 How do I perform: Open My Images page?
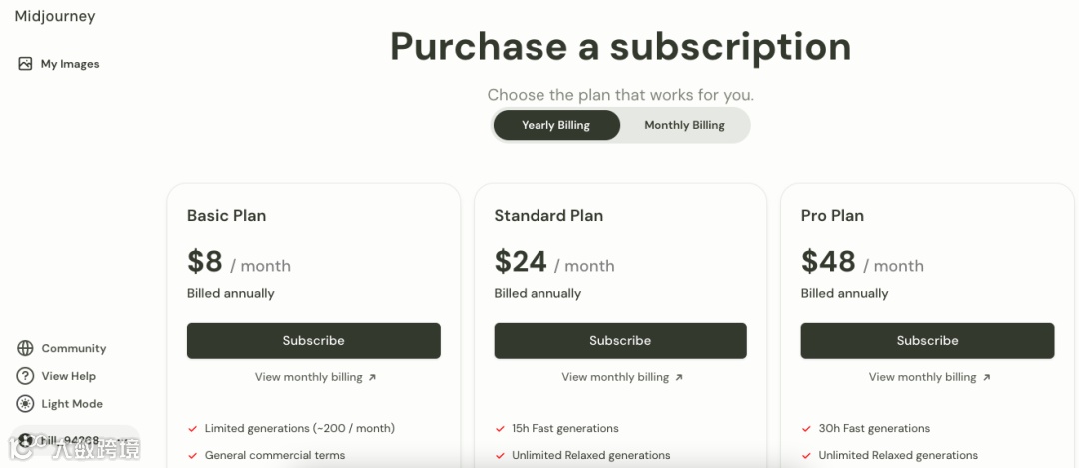(70, 64)
